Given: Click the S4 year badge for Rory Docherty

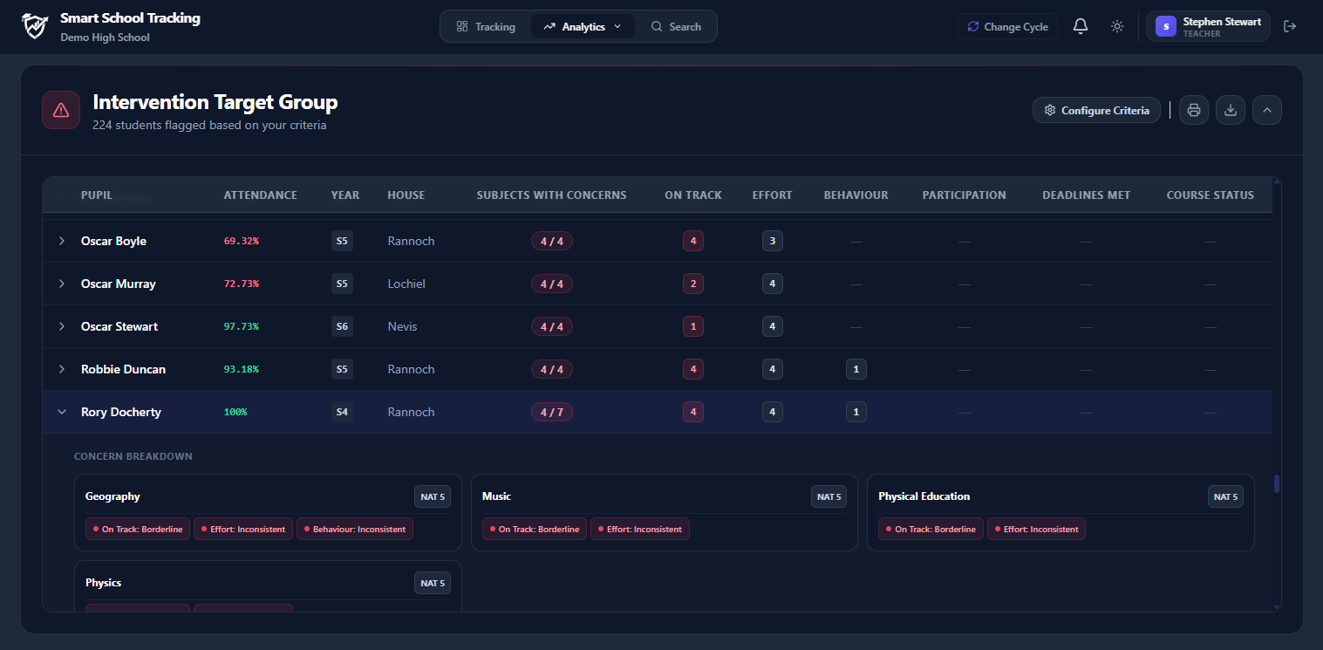Looking at the screenshot, I should tap(342, 412).
